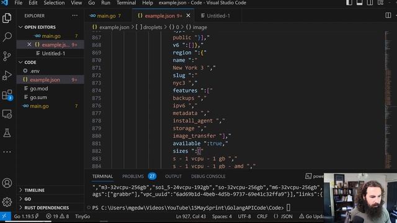Open the Search view in activity bar
Screen dimensions: 397x223
7,37
